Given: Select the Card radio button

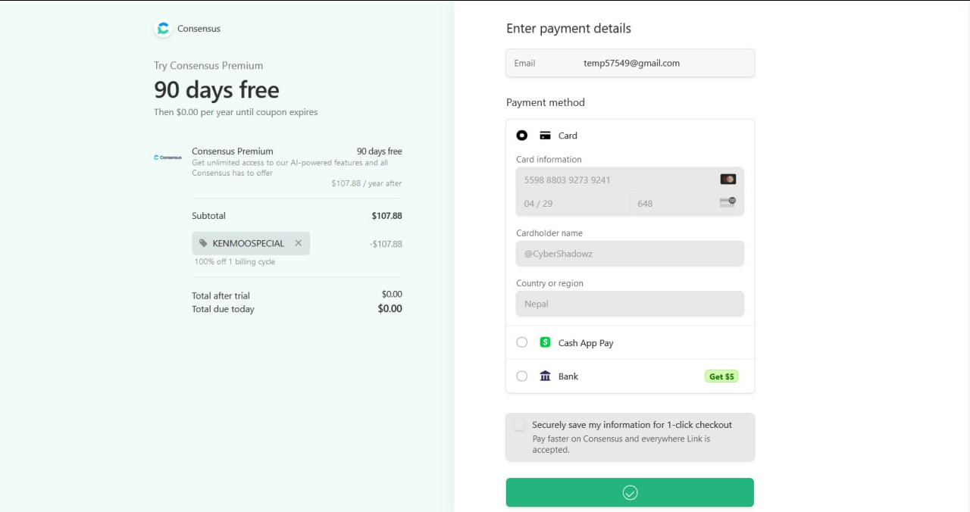Looking at the screenshot, I should click(522, 136).
